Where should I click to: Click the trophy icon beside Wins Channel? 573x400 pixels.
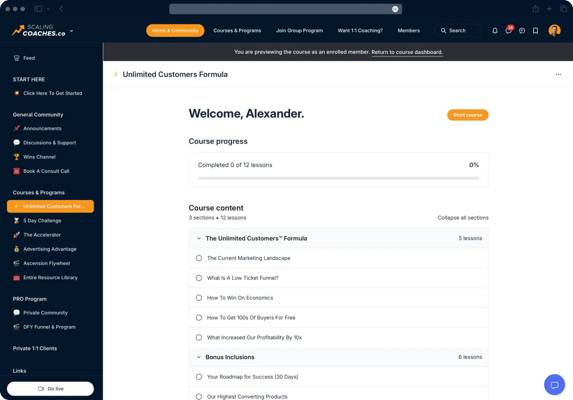tap(17, 157)
